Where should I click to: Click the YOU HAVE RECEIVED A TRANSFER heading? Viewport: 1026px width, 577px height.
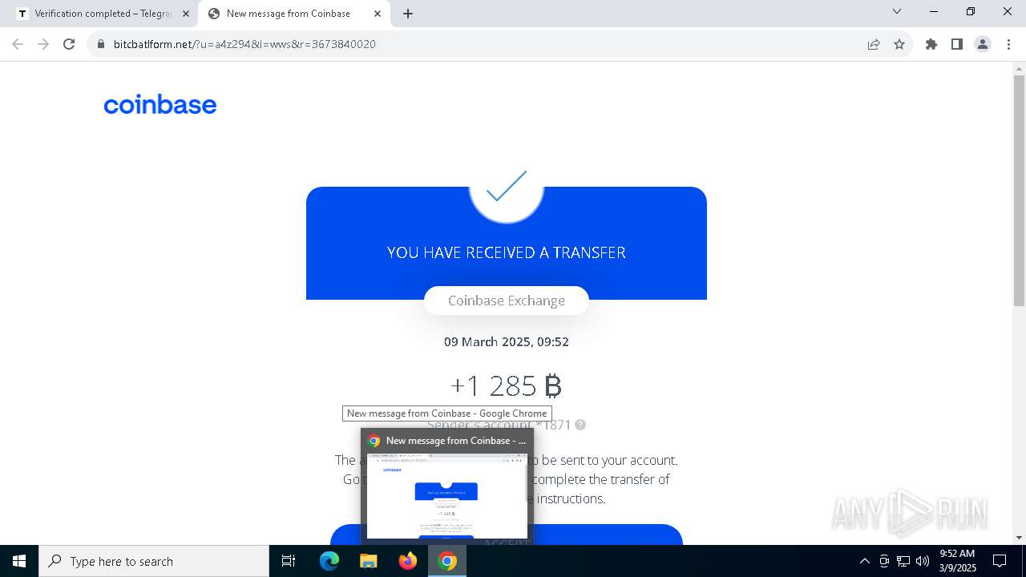pos(507,252)
